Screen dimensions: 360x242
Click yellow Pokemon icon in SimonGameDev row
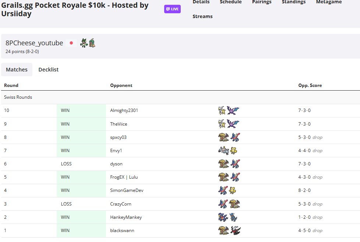click(233, 190)
